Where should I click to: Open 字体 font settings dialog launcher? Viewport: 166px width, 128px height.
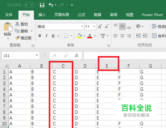[x=109, y=46]
